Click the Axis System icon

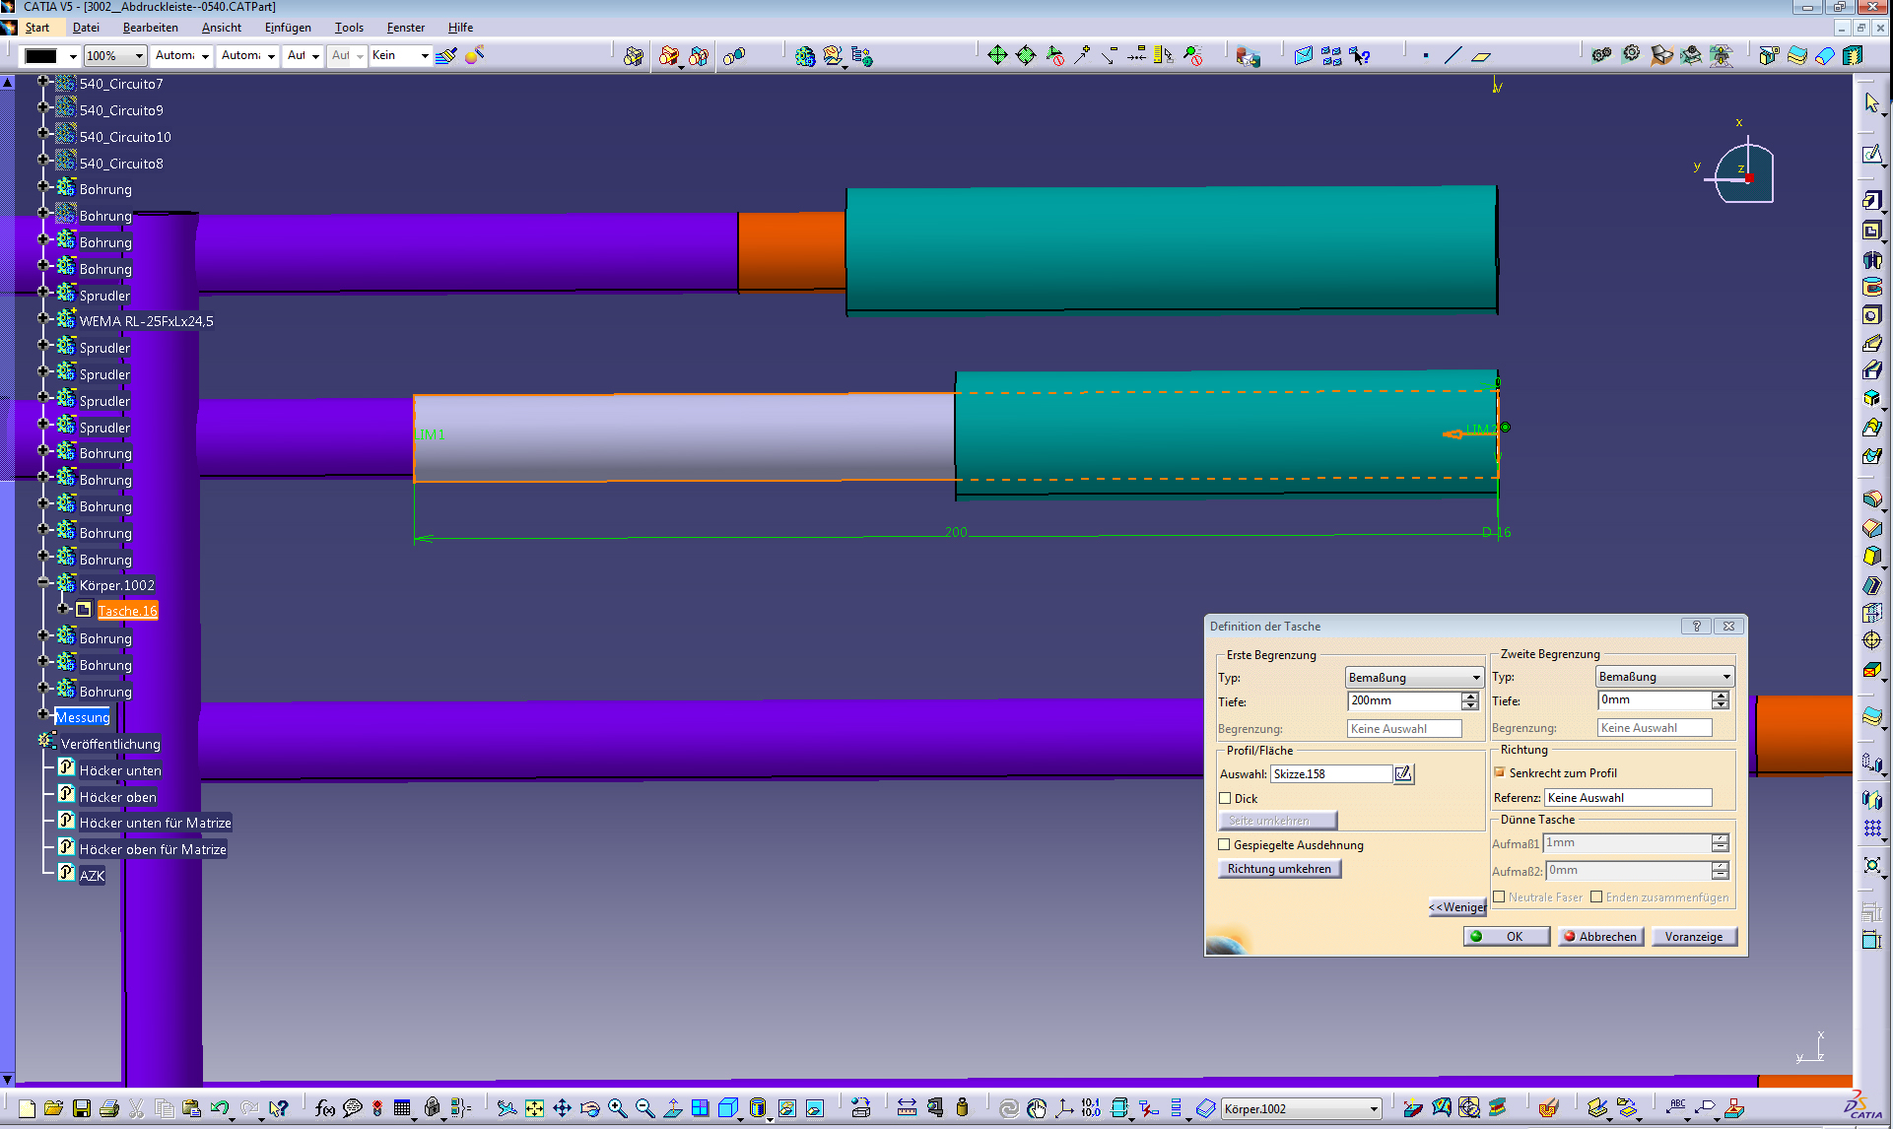coord(1064,1108)
